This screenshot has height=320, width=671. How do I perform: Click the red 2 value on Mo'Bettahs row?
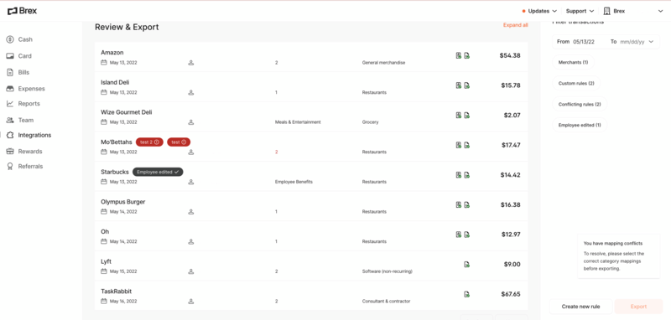click(x=277, y=152)
